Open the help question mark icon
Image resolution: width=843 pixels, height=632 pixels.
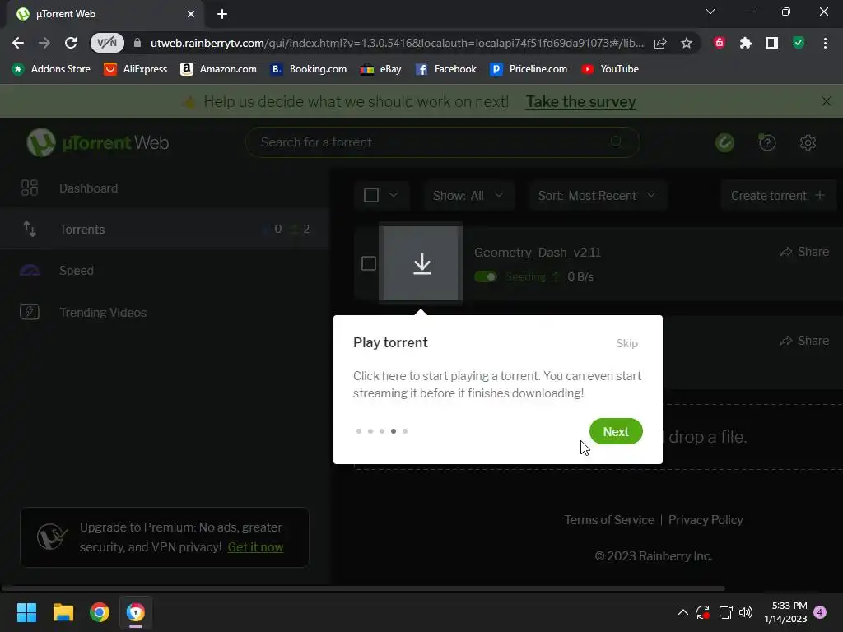click(767, 142)
